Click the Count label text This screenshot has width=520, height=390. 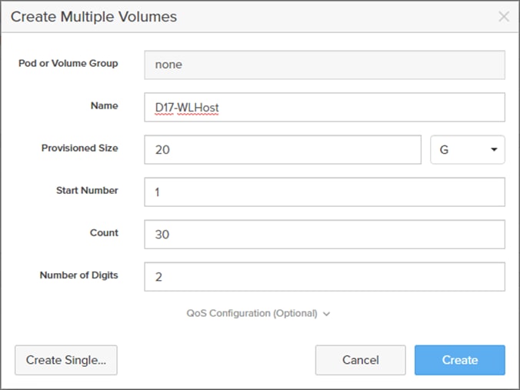(x=104, y=232)
